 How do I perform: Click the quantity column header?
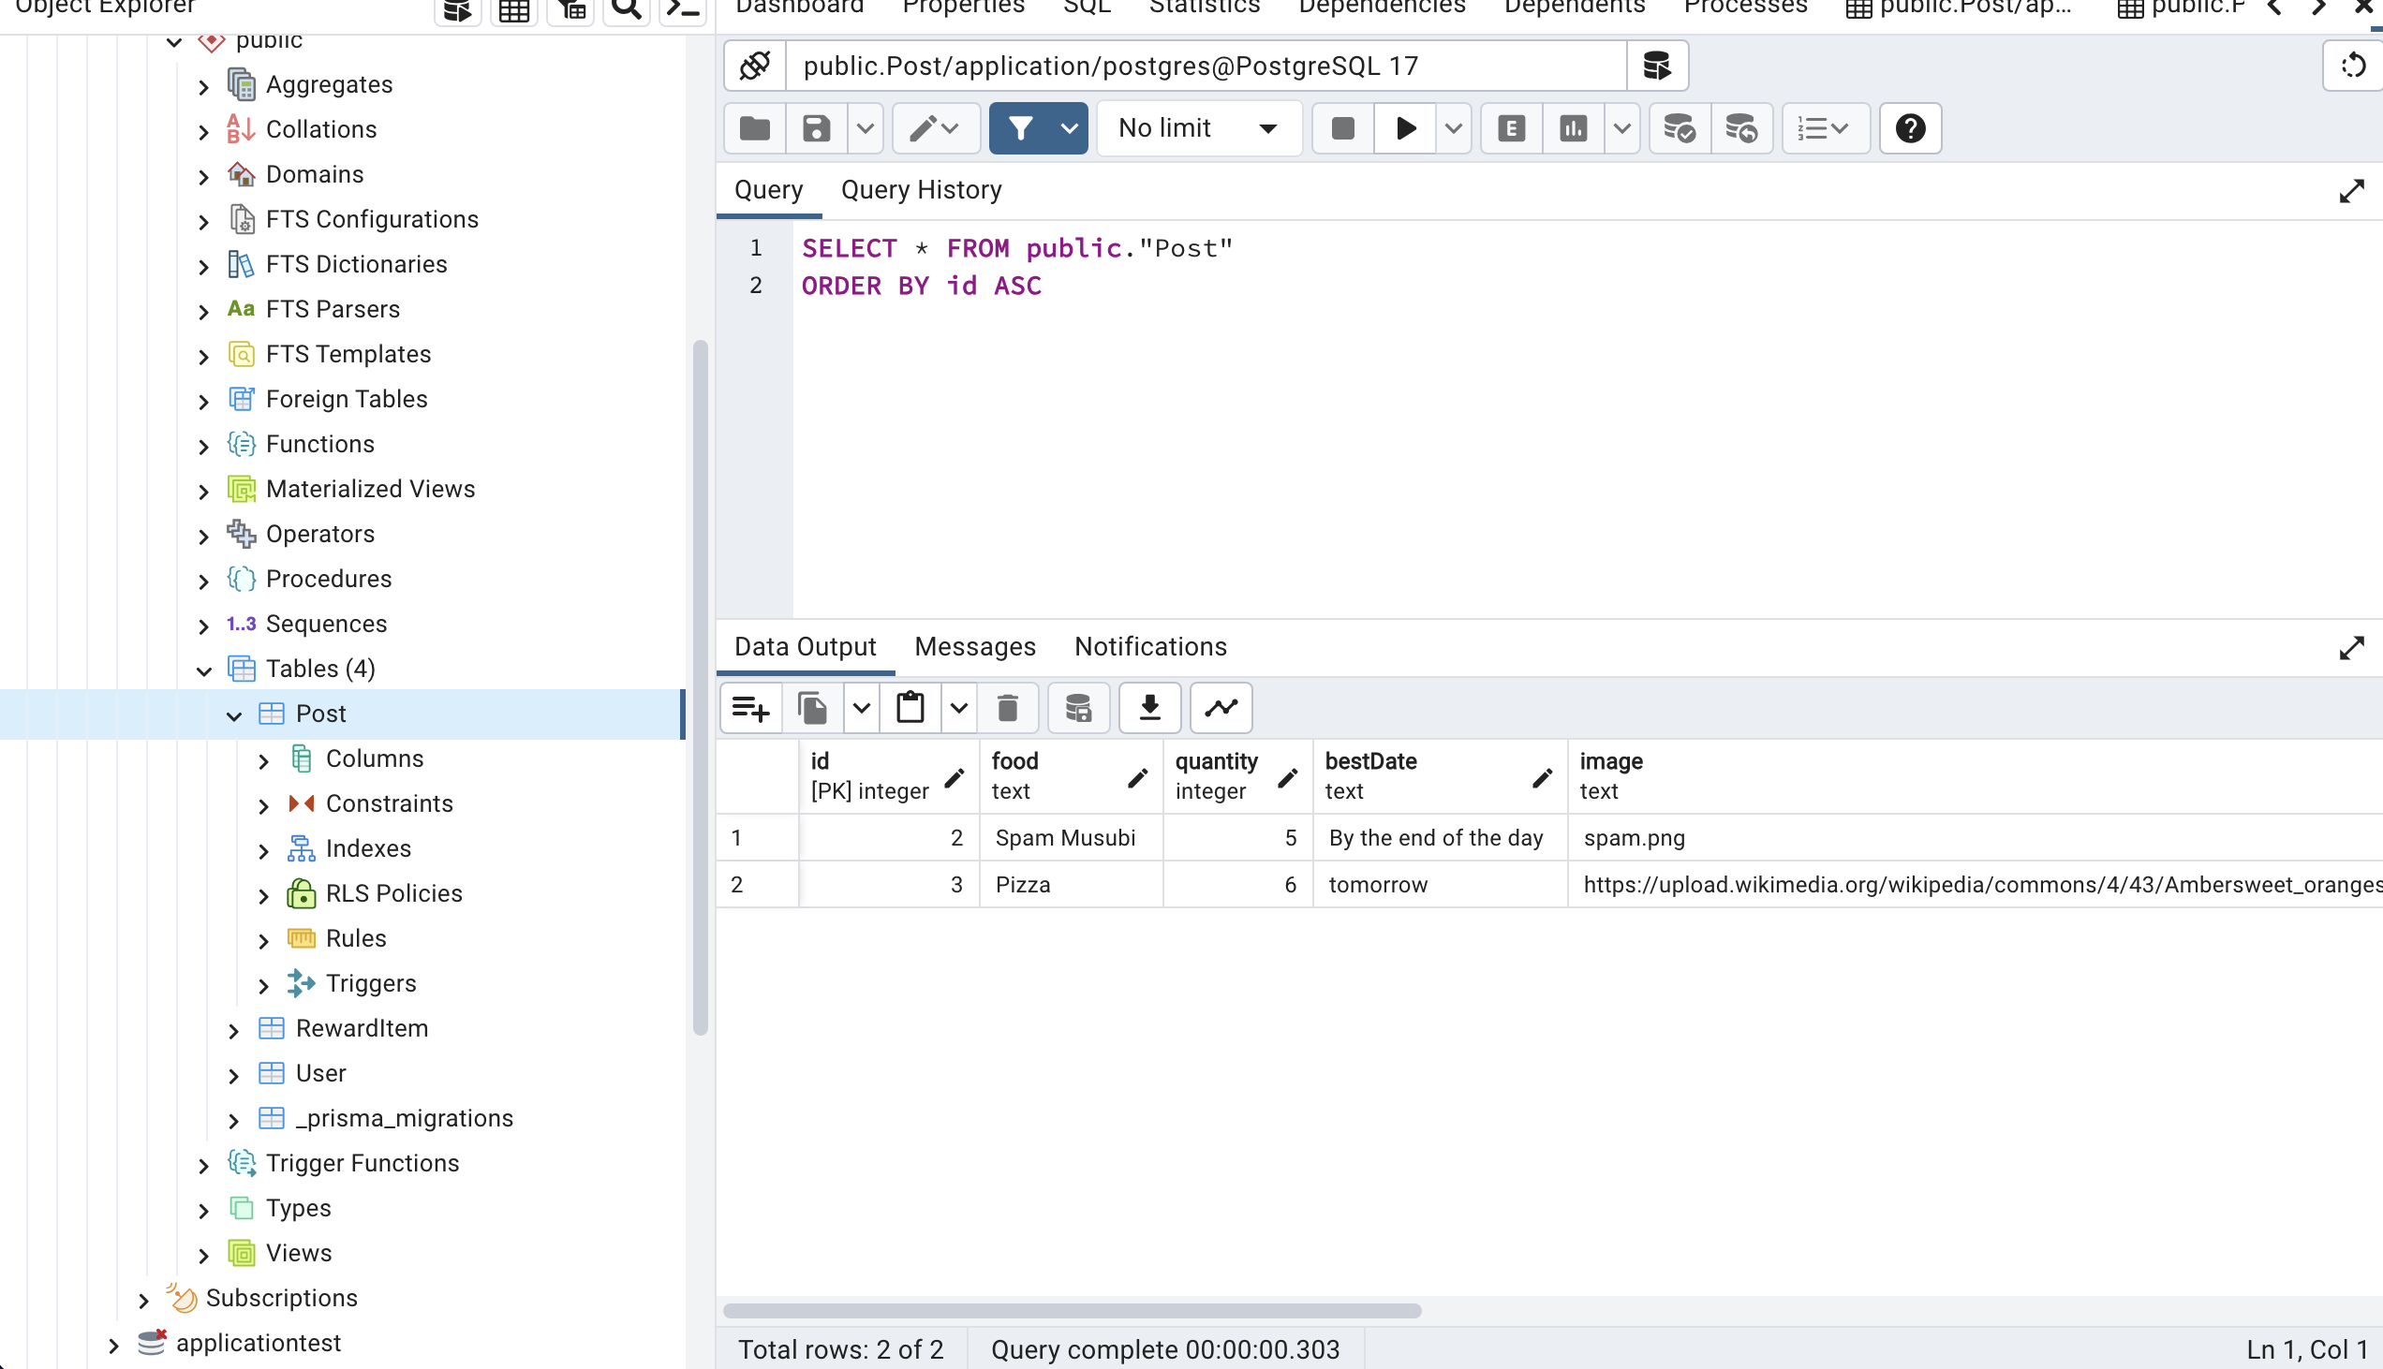pos(1237,776)
